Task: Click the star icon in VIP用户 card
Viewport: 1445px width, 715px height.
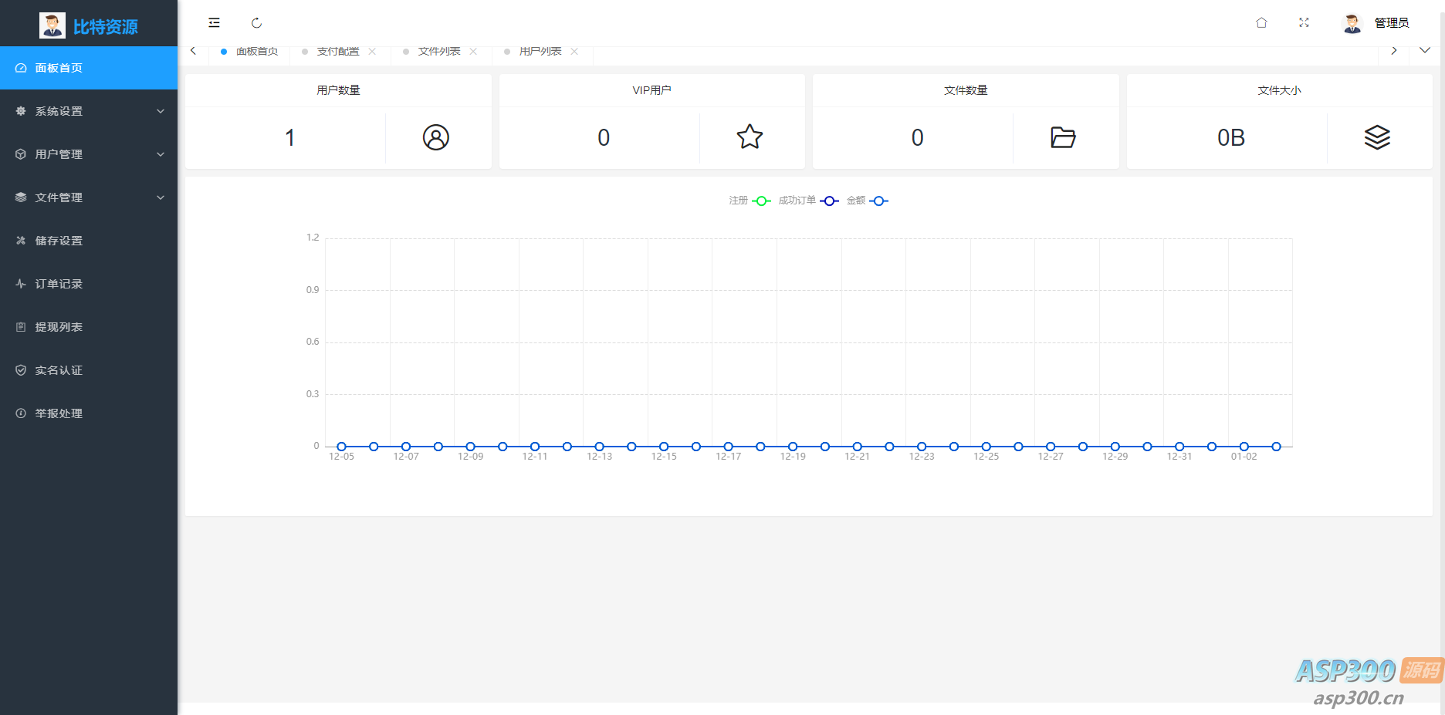Action: 750,137
